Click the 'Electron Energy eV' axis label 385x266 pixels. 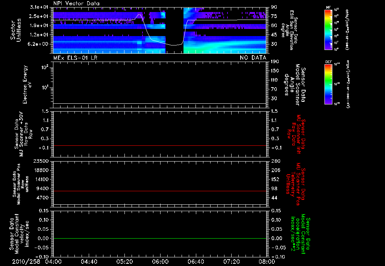click(27, 85)
